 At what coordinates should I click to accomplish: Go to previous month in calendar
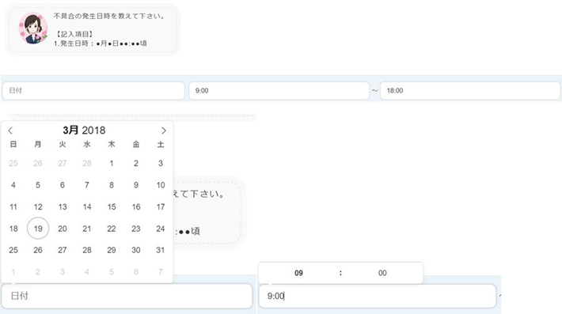pyautogui.click(x=10, y=131)
